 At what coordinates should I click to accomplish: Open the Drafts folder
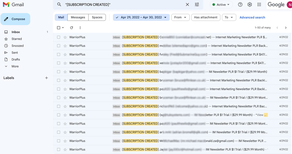16,59
